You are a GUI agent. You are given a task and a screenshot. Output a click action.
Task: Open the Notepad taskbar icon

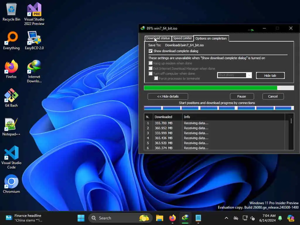pos(198,218)
